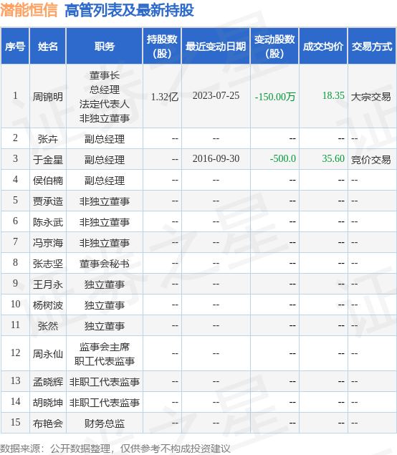Click the 35.60 average price value
The image size is (397, 455).
333,158
